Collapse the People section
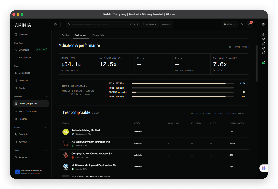 (x=46, y=127)
